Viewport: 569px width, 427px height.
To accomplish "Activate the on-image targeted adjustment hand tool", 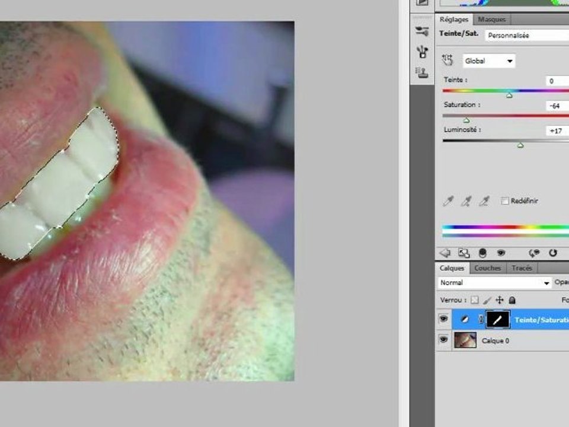I will click(448, 60).
